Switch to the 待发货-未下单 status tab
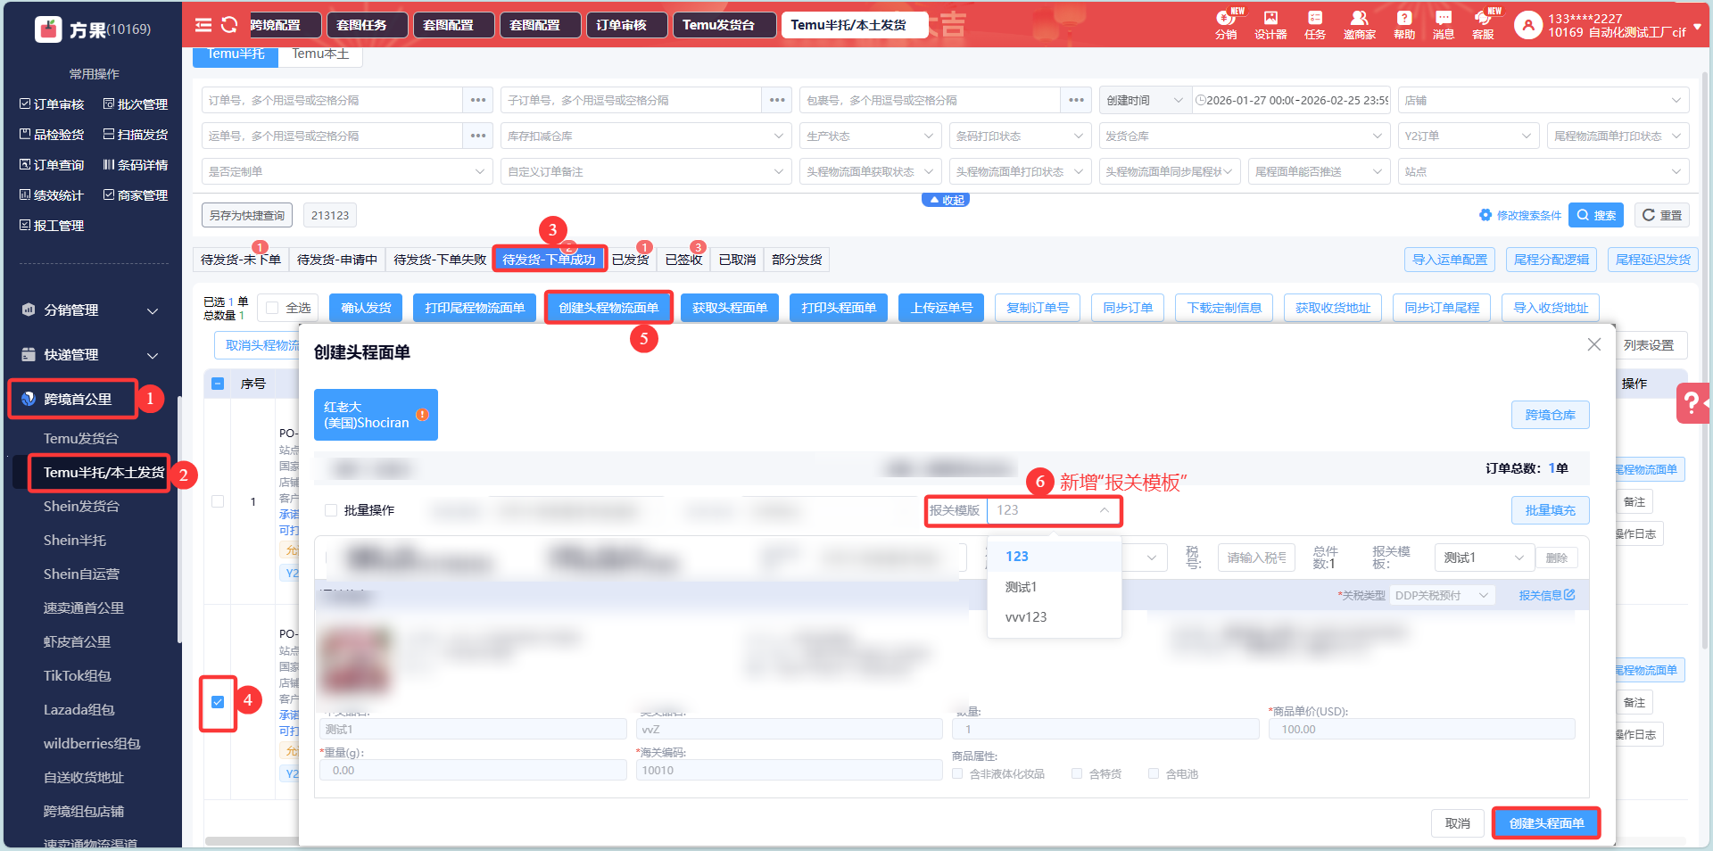1713x851 pixels. coord(241,260)
